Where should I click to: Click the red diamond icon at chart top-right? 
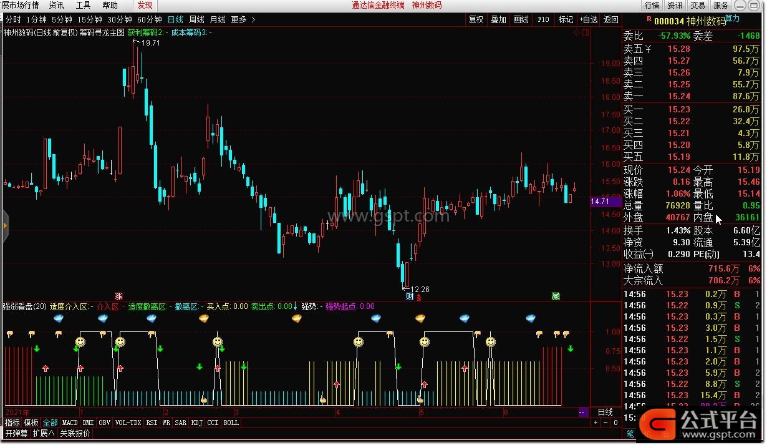pos(576,32)
